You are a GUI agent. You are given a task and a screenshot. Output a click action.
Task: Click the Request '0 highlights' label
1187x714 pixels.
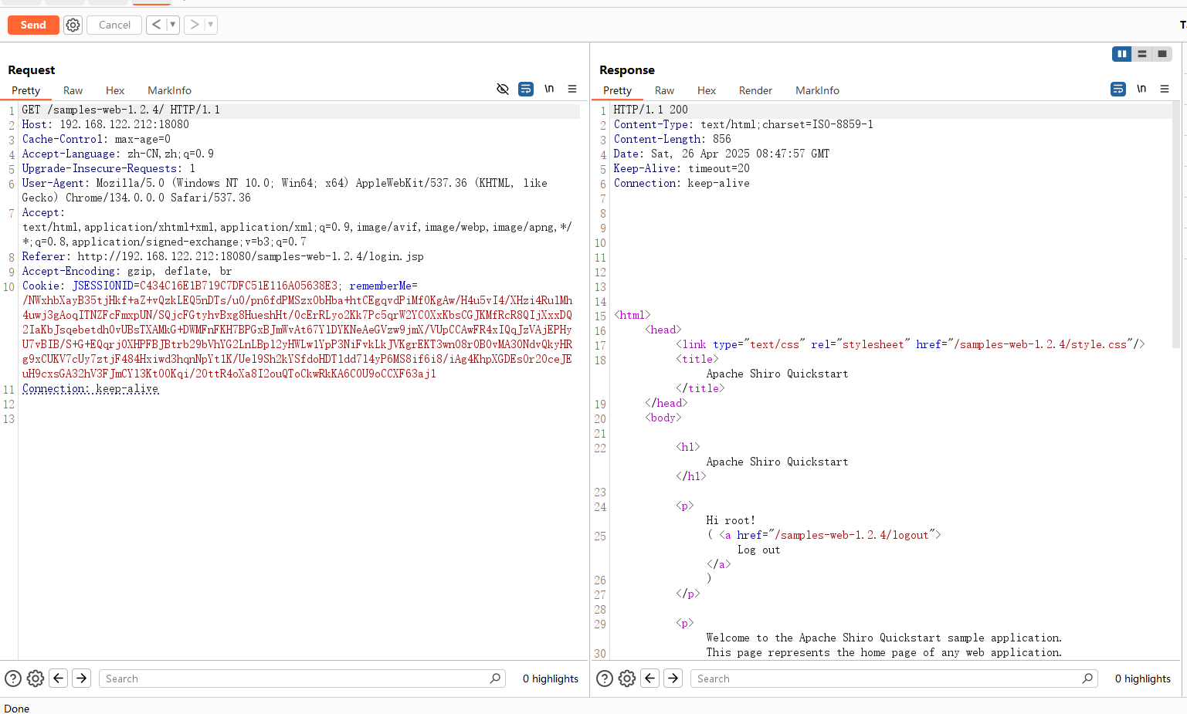[x=550, y=678]
